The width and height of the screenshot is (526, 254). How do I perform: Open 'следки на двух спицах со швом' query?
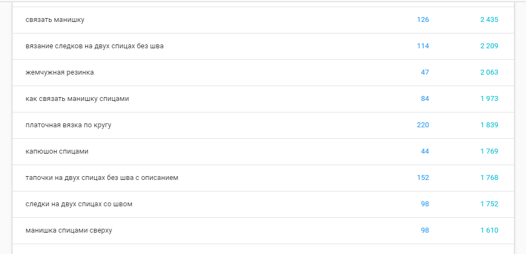tap(79, 204)
